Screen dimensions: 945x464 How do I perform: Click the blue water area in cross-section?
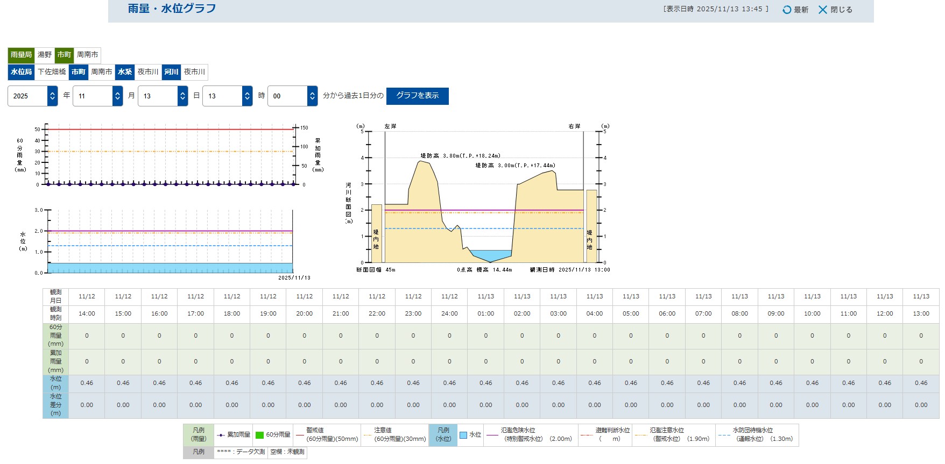tap(491, 255)
